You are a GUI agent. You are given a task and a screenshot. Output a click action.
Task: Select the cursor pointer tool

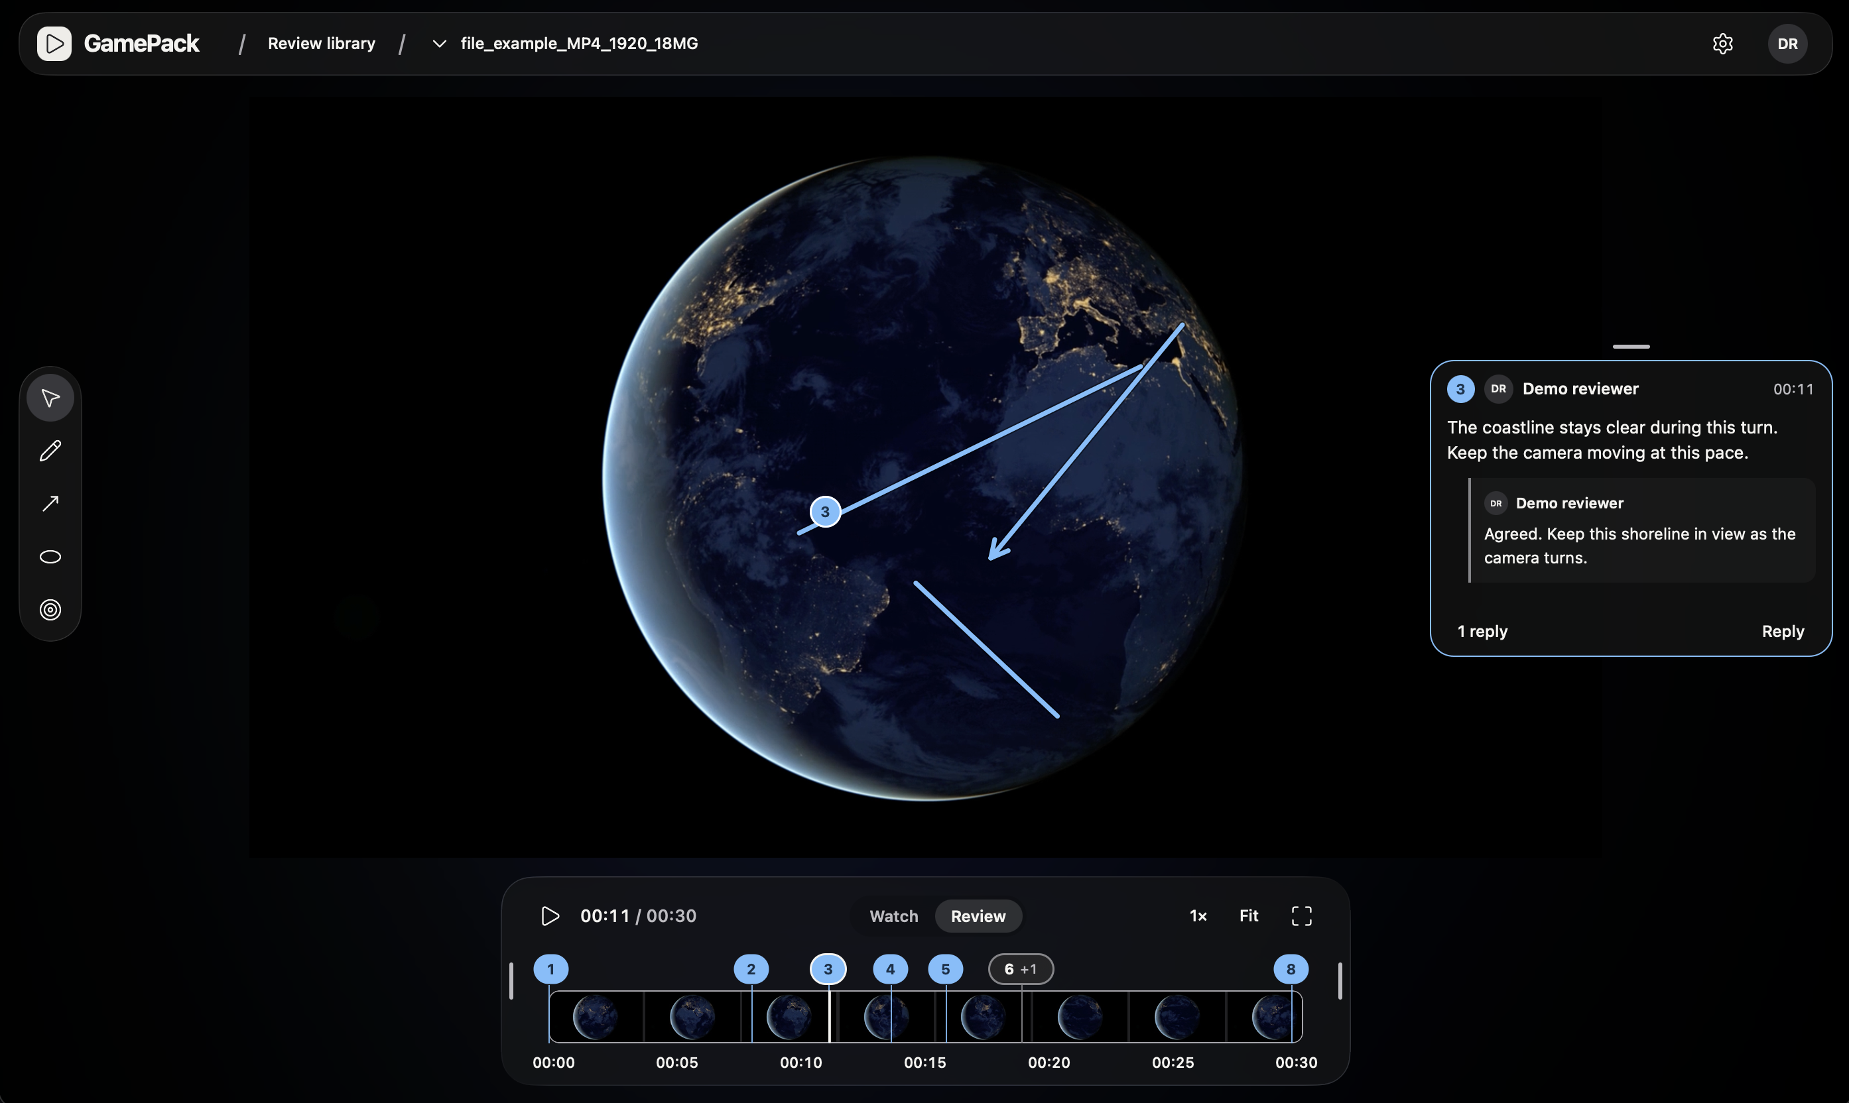coord(50,398)
